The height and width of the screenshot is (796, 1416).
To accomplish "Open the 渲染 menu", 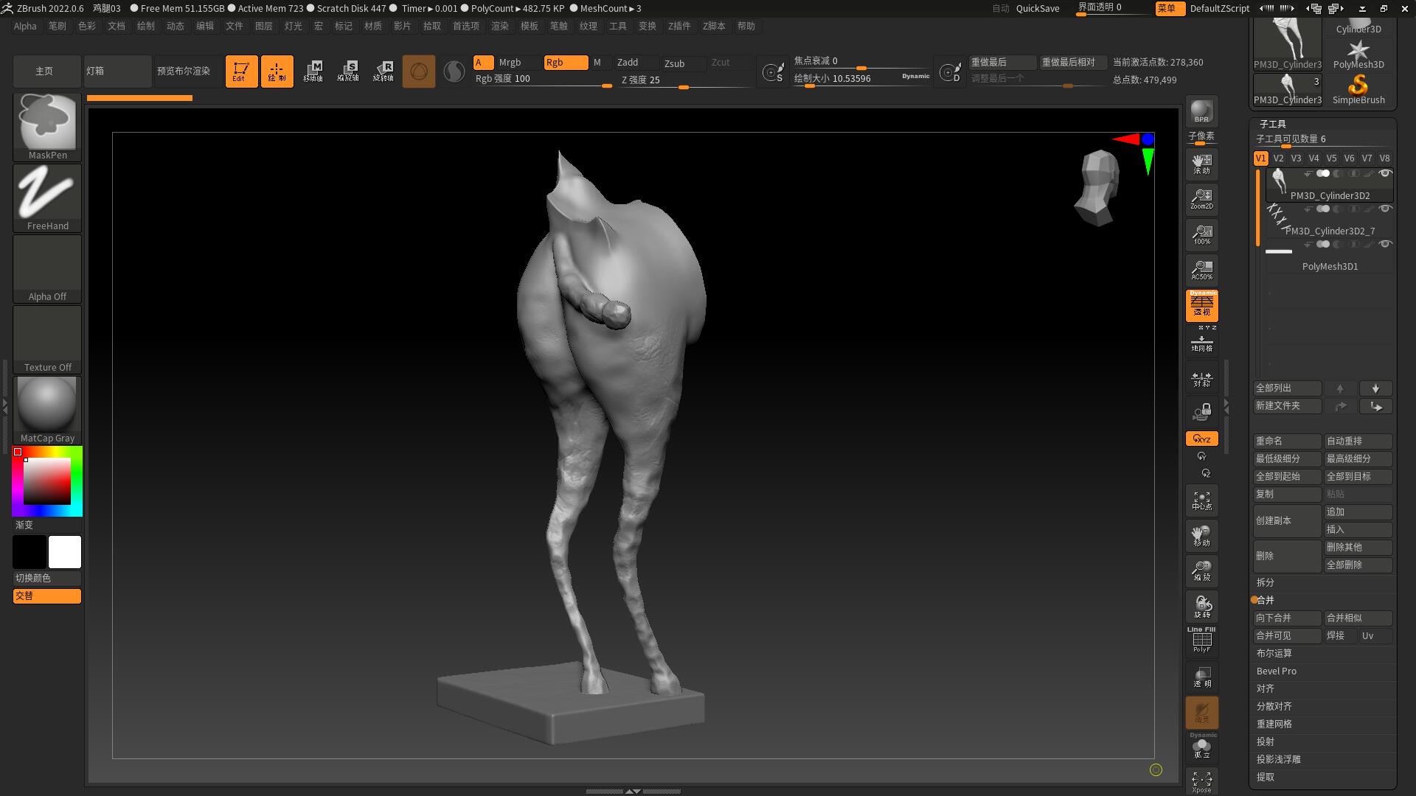I will tap(500, 26).
